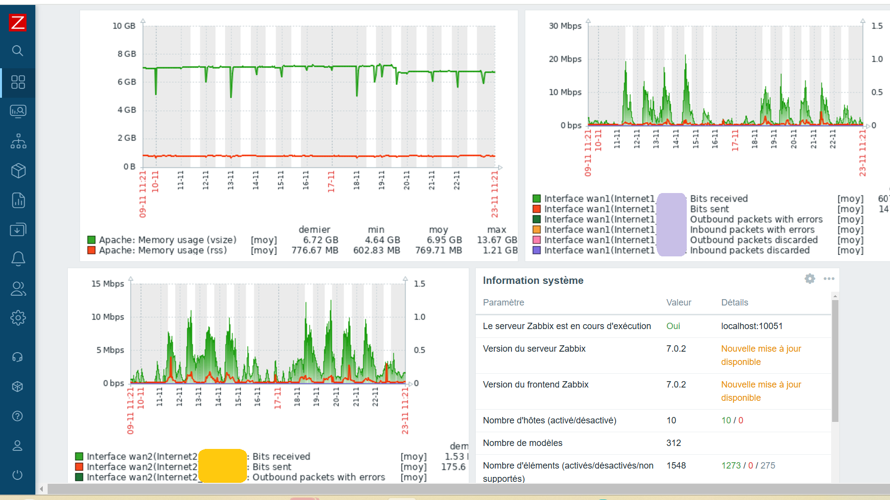The image size is (890, 500).
Task: Open the Users menu icon
Action: [18, 288]
